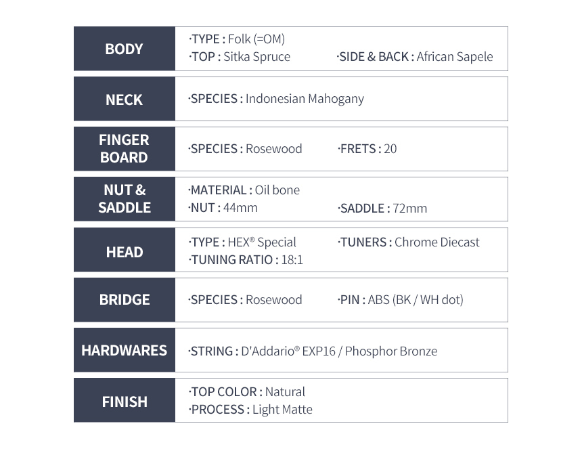Click the Folk (=OM) body type text
This screenshot has width=582, height=474.
pyautogui.click(x=256, y=39)
